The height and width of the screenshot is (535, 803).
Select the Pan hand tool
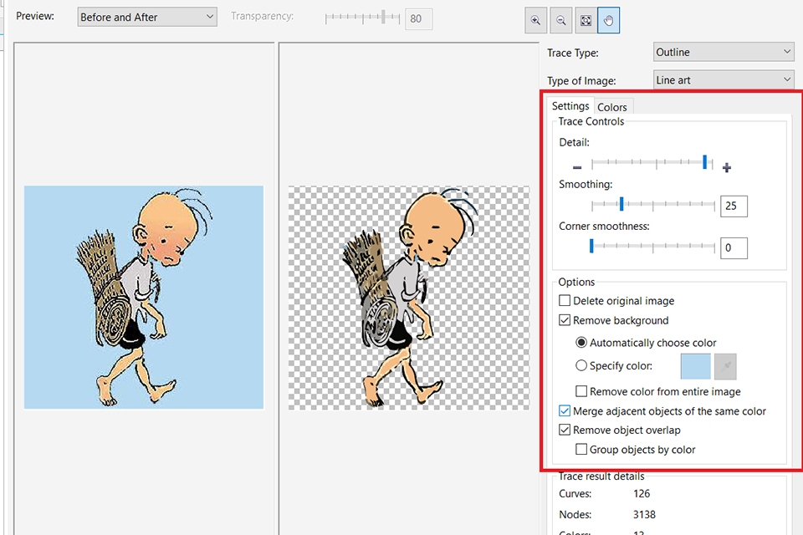click(609, 20)
